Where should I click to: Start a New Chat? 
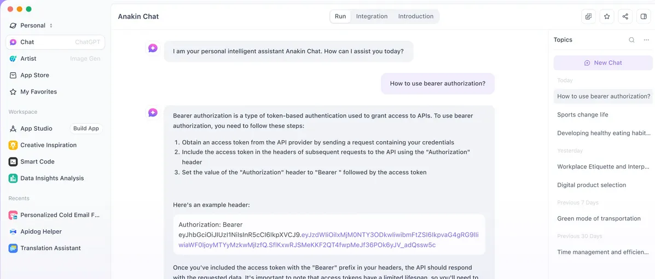point(603,63)
